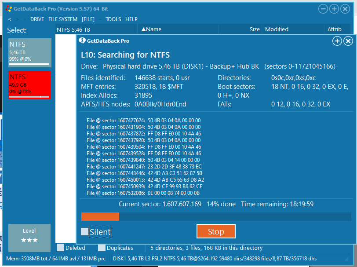
Task: Open the DRIVE menu
Action: pyautogui.click(x=37, y=19)
